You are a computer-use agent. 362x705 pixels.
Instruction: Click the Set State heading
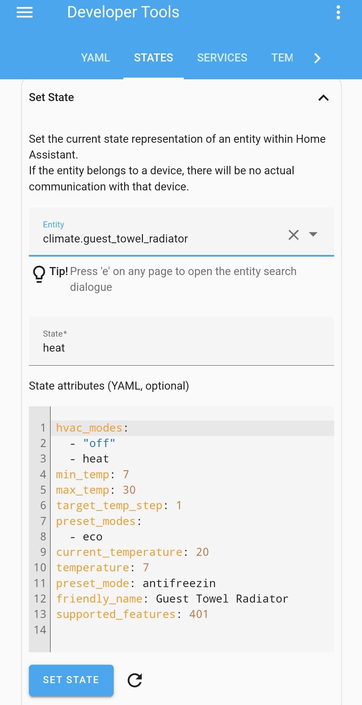click(x=51, y=97)
